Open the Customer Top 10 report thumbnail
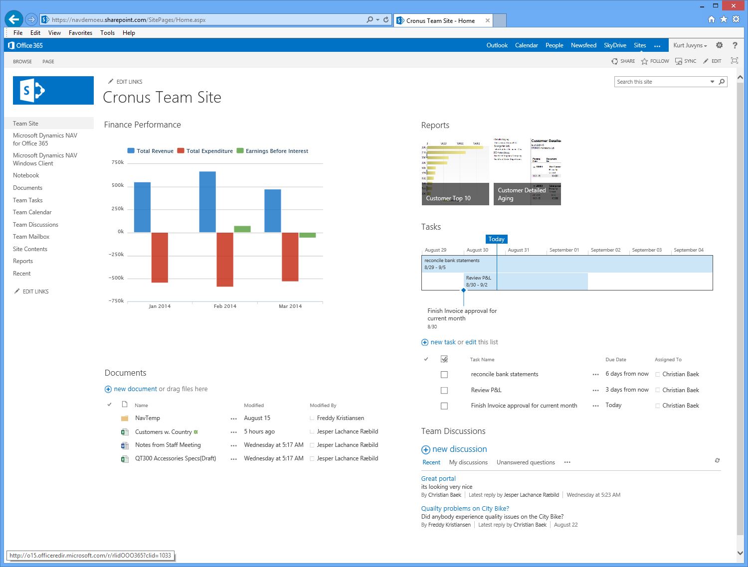This screenshot has height=567, width=748. [x=455, y=172]
